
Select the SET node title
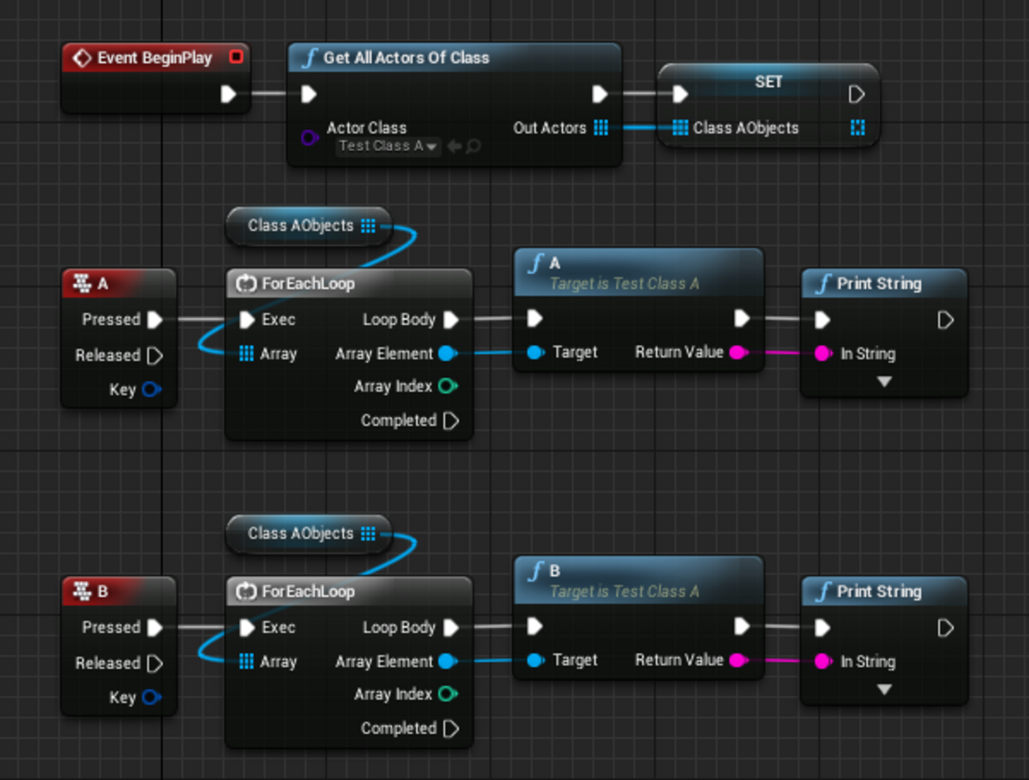coord(769,81)
